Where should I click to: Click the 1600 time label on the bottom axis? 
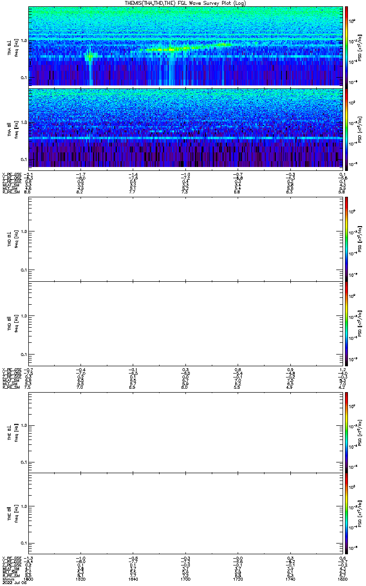[28, 579]
